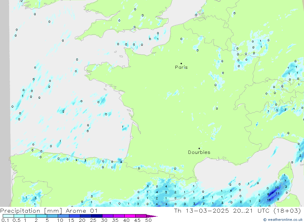Click the legend label '35'
This screenshot has height=222, width=304.
point(115,220)
